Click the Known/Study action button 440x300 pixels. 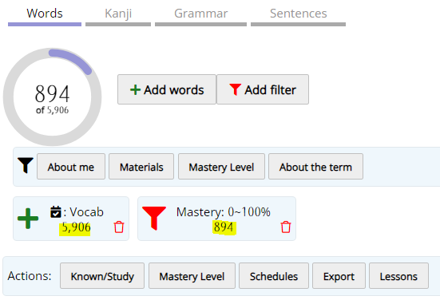[x=102, y=276]
